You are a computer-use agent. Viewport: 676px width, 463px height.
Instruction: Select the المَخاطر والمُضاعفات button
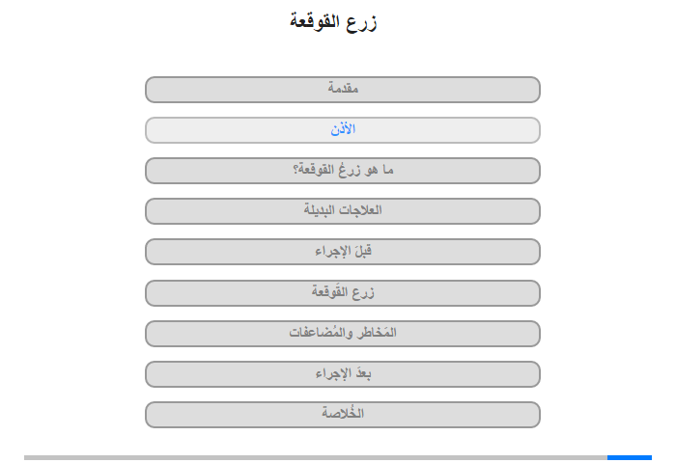pyautogui.click(x=343, y=333)
